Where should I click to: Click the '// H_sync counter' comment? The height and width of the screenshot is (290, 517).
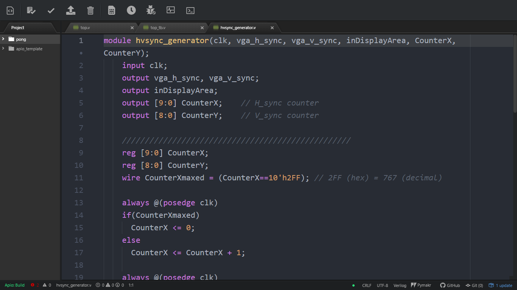(x=280, y=103)
